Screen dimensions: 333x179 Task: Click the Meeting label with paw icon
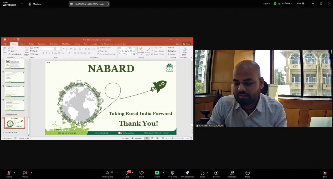pyautogui.click(x=35, y=4)
